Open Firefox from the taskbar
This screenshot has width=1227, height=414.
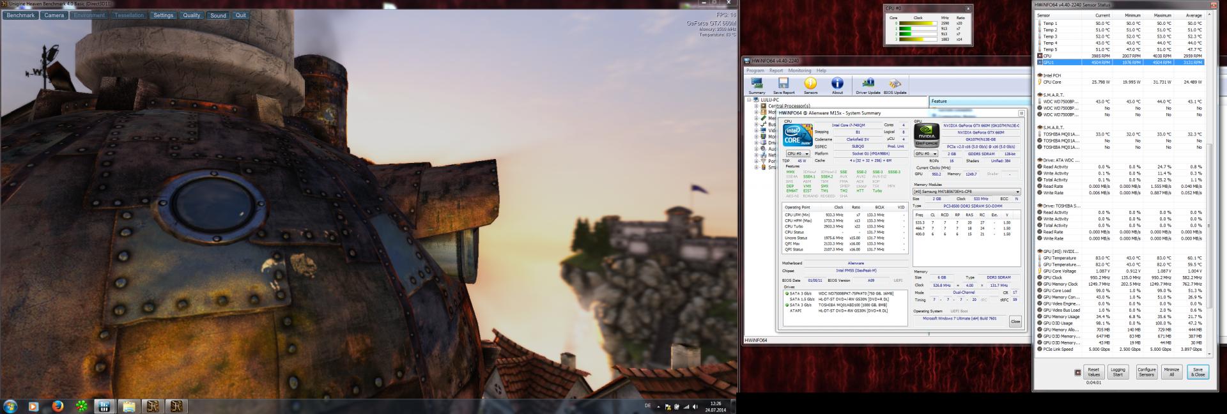[58, 406]
